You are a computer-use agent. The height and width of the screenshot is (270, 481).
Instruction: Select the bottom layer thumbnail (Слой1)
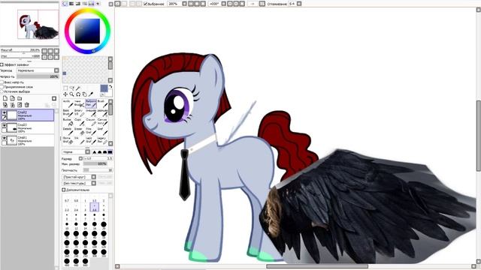tap(12, 140)
